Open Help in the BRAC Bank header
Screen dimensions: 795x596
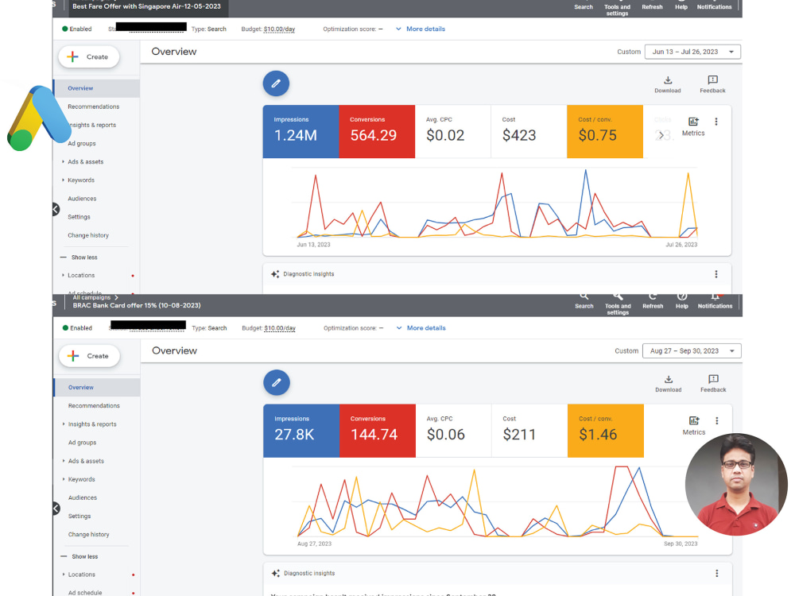[682, 300]
